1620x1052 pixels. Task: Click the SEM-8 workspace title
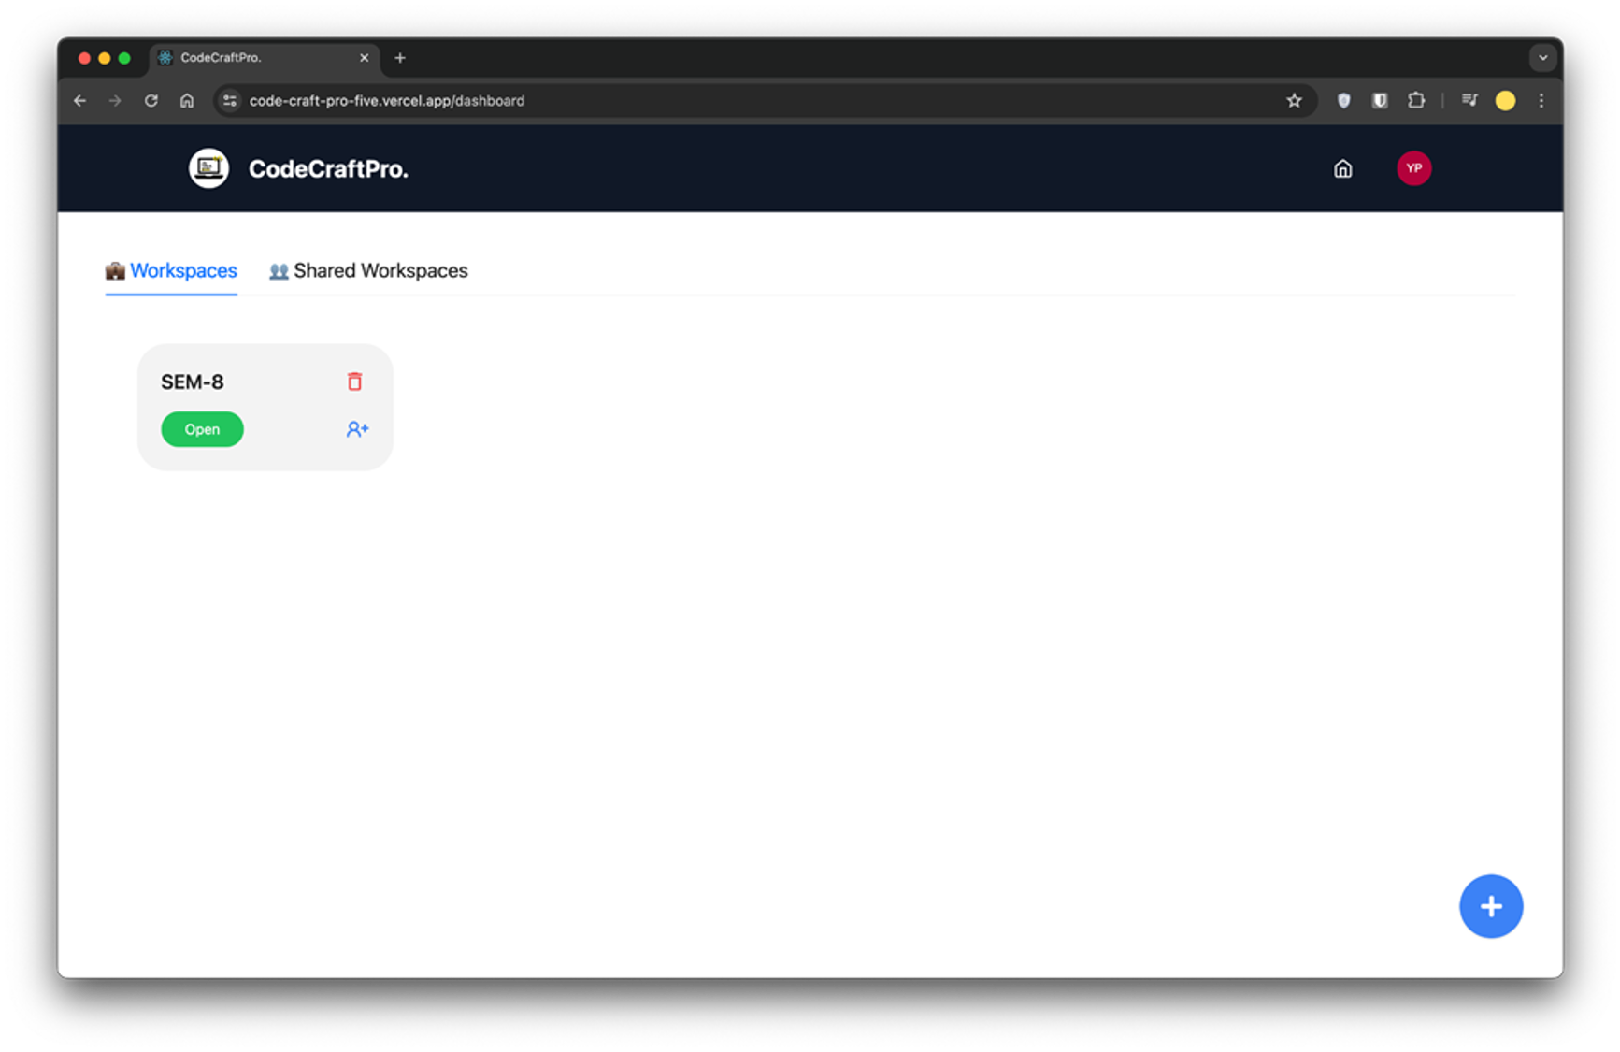pos(193,382)
